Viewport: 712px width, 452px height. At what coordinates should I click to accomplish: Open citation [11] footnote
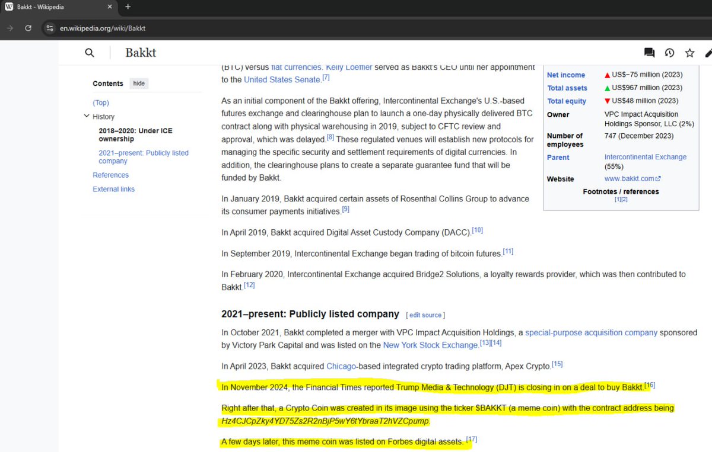pyautogui.click(x=508, y=251)
